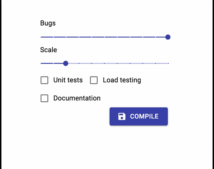Click the "Documentation" label text
Screen dimensions: 214x169
77,98
